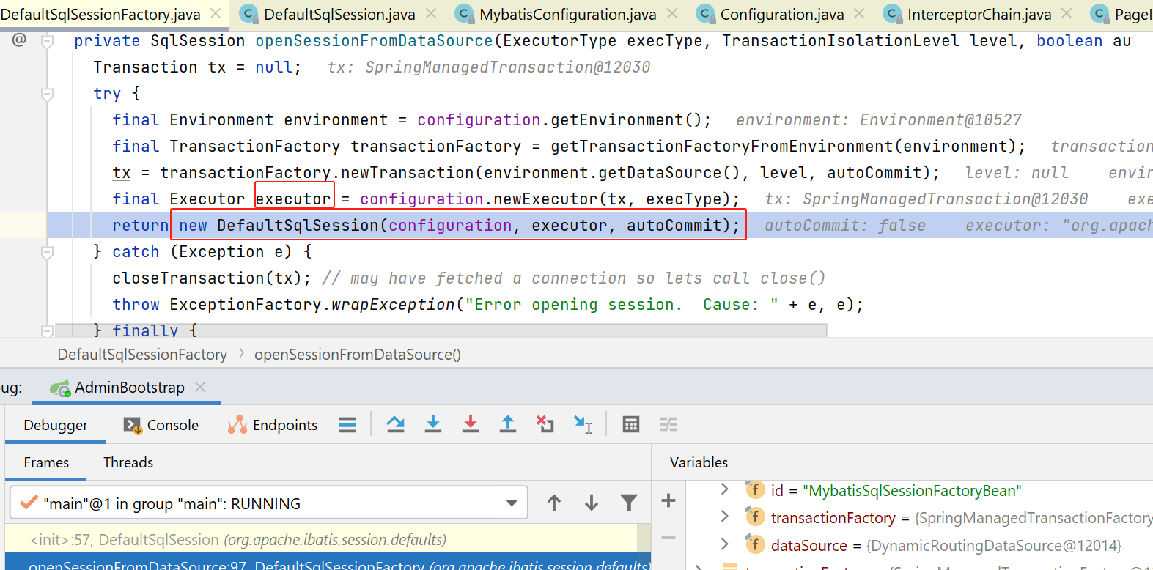Screen dimensions: 1153x570
Task: Click the openSessionFromDataSource() breadcrumb
Action: (357, 355)
